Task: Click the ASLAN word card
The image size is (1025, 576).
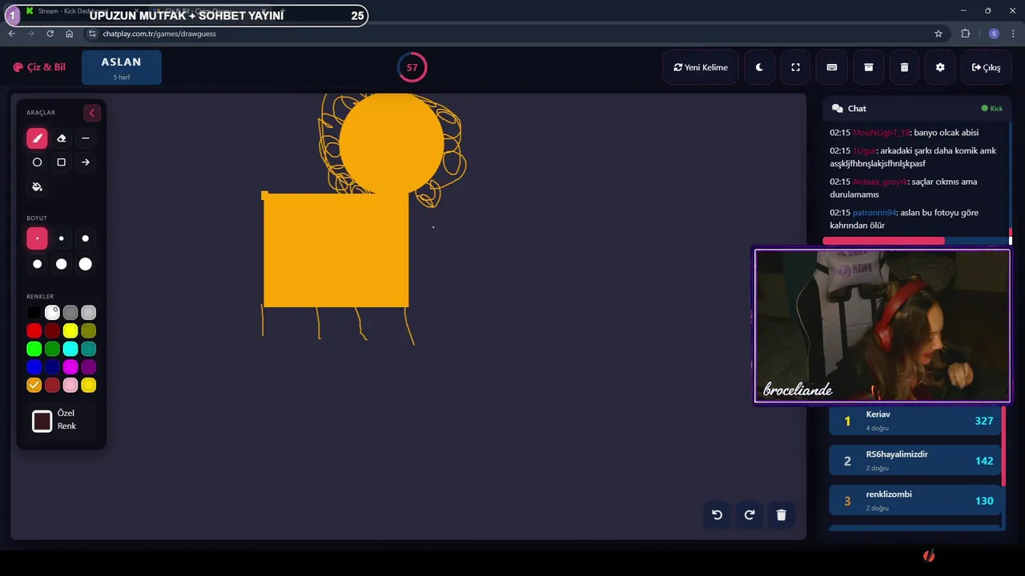Action: pos(122,67)
